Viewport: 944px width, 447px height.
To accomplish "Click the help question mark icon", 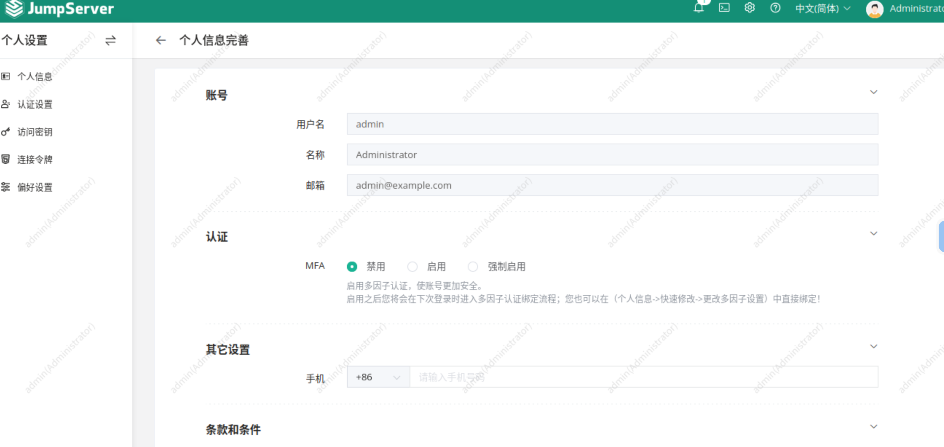I will click(x=775, y=8).
